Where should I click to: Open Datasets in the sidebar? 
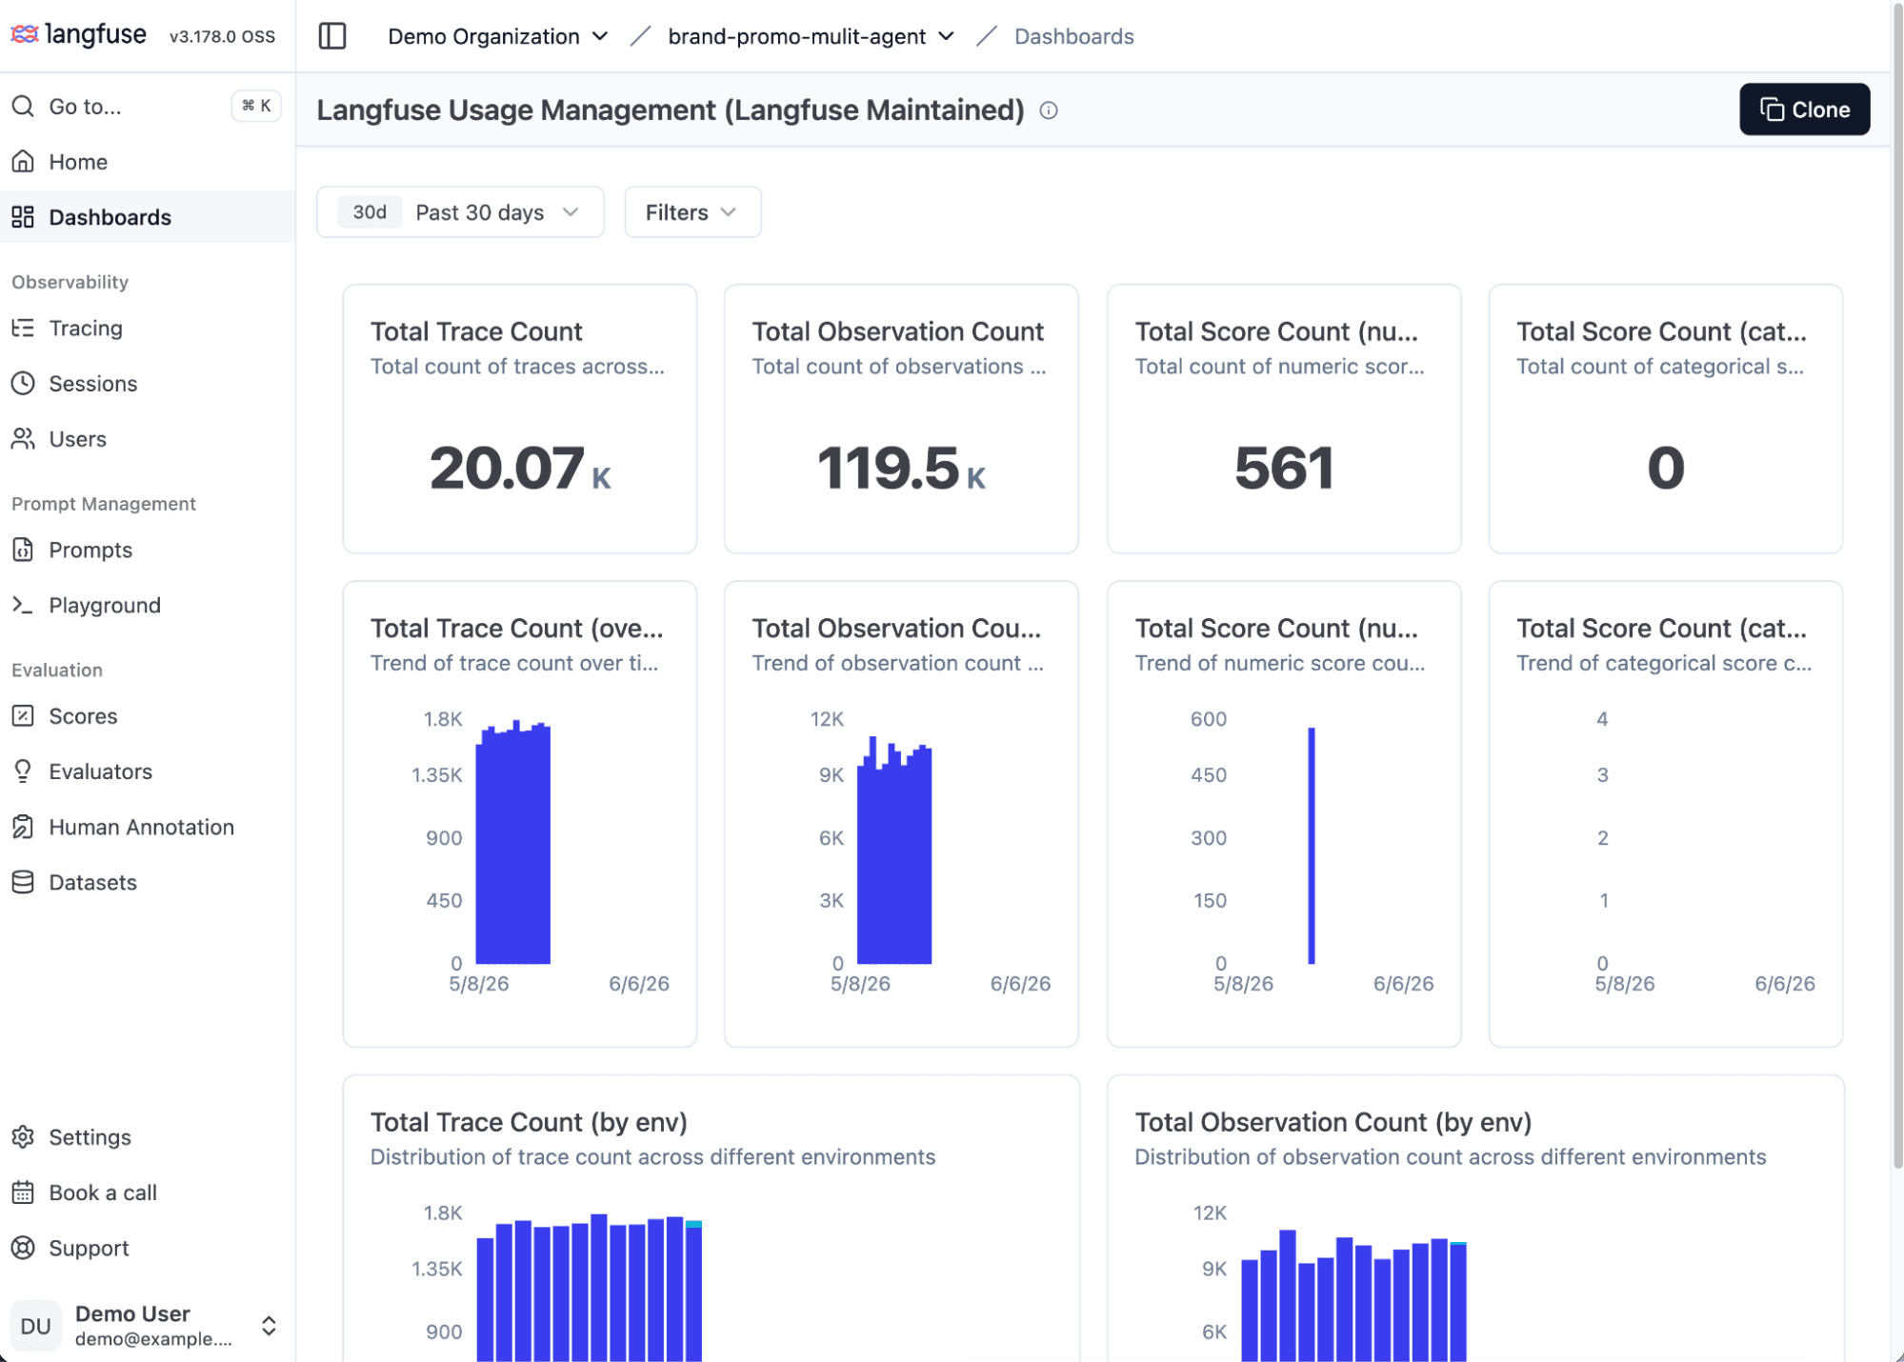coord(147,882)
